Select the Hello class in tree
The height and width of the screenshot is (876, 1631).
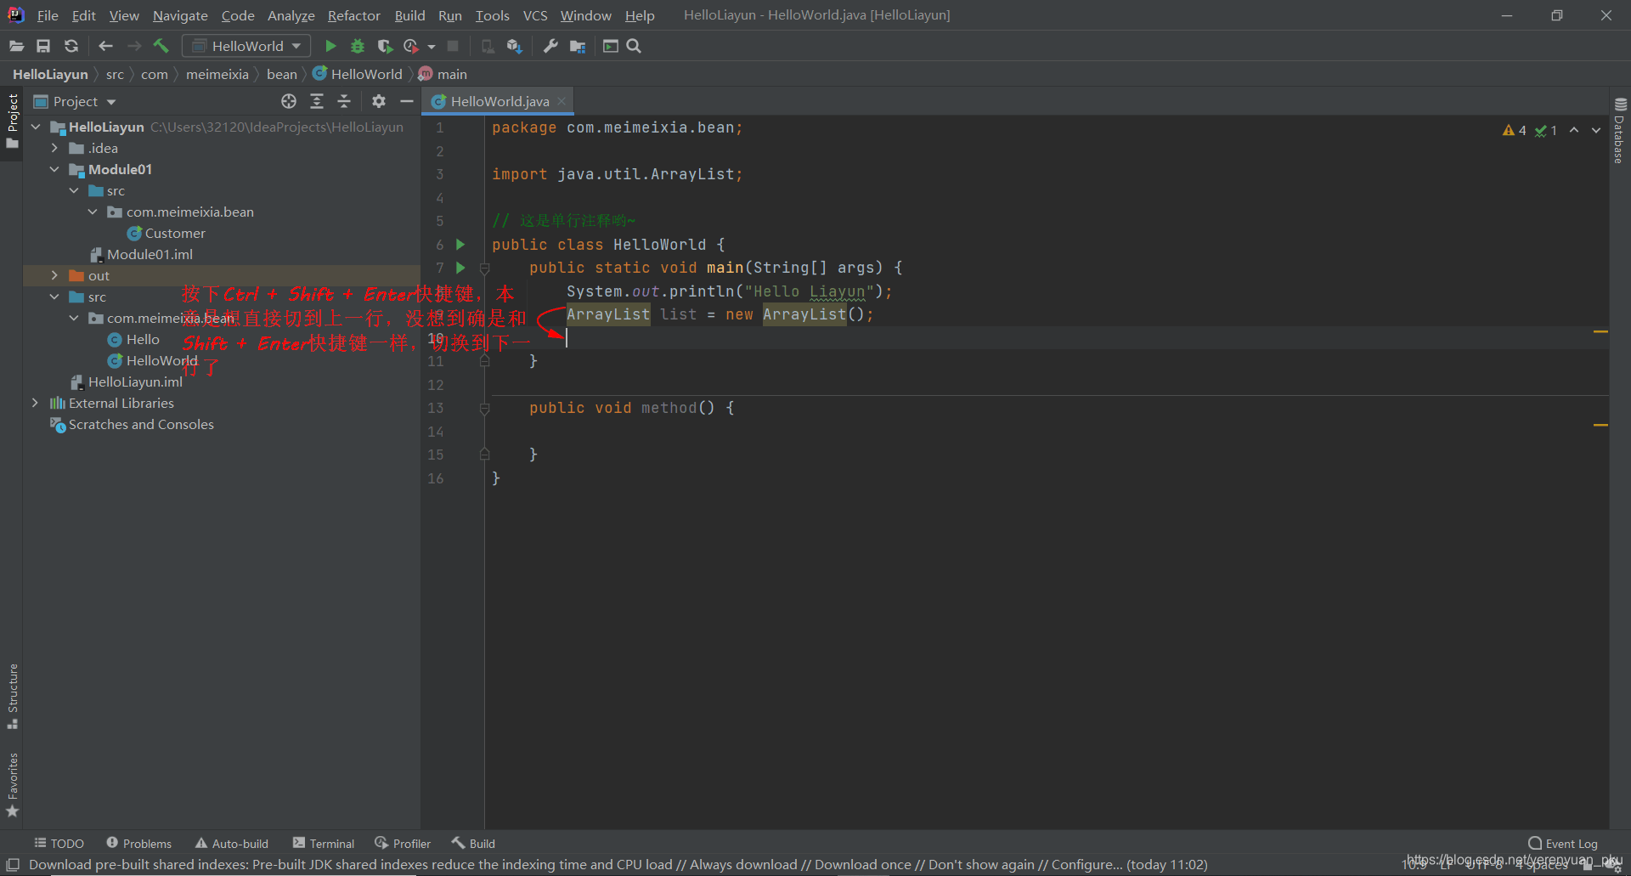point(134,339)
